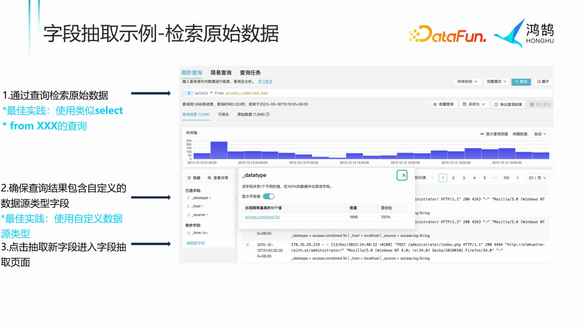The height and width of the screenshot is (328, 584).
Task: Change page size via 20/页 dropdown
Action: tap(535, 177)
